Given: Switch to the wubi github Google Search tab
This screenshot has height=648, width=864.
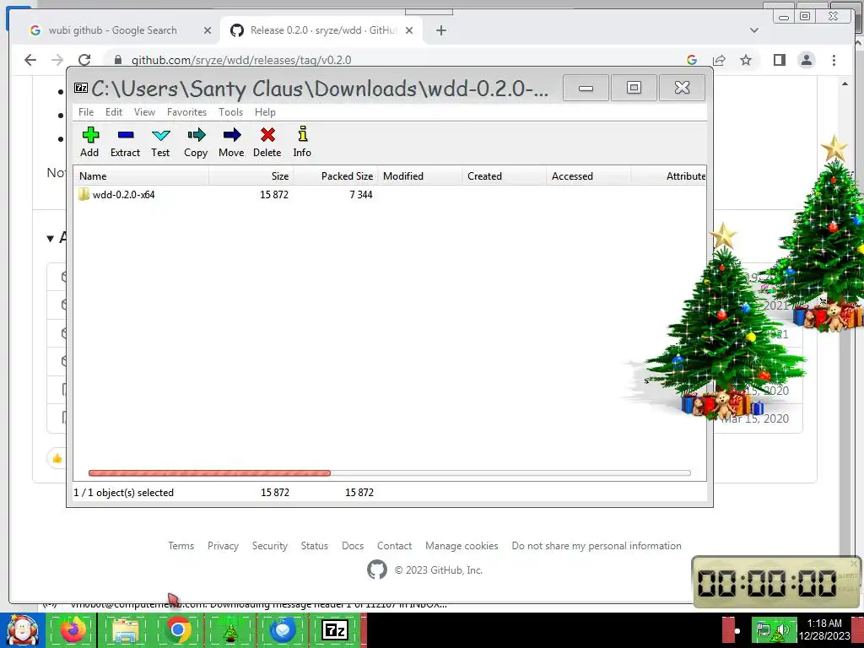Looking at the screenshot, I should pos(112,30).
